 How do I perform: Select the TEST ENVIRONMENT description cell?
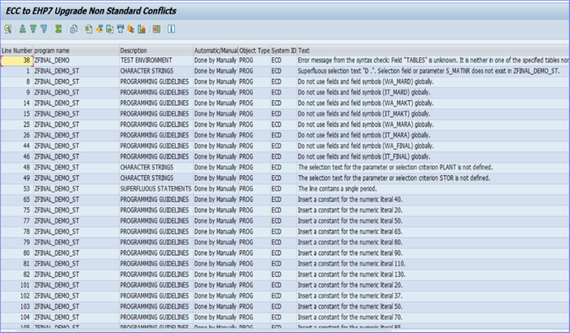click(x=148, y=60)
